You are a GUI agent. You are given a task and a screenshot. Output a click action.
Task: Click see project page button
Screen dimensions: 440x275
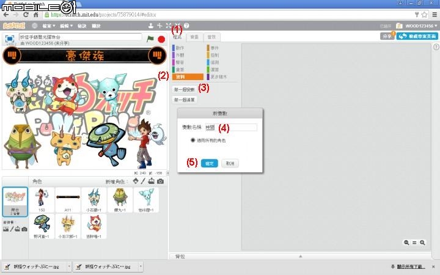(417, 36)
